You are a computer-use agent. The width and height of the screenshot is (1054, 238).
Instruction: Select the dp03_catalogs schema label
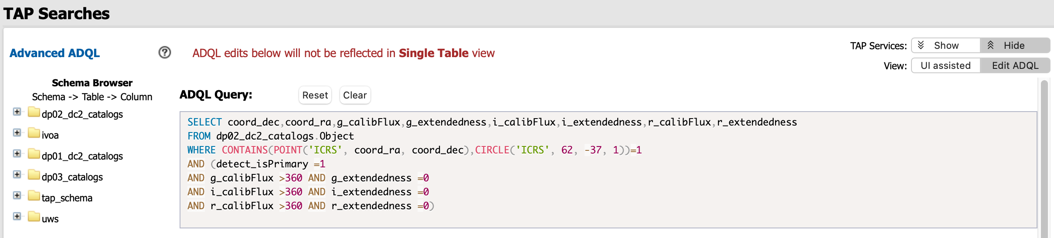[x=72, y=177]
